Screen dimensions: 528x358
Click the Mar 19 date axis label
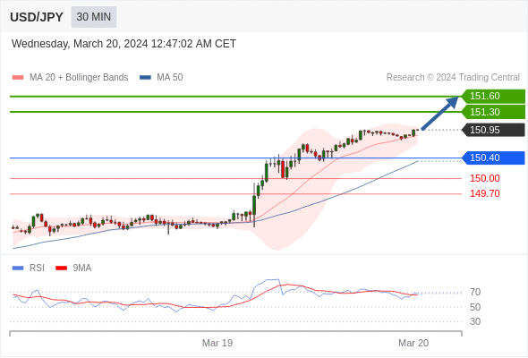(217, 343)
